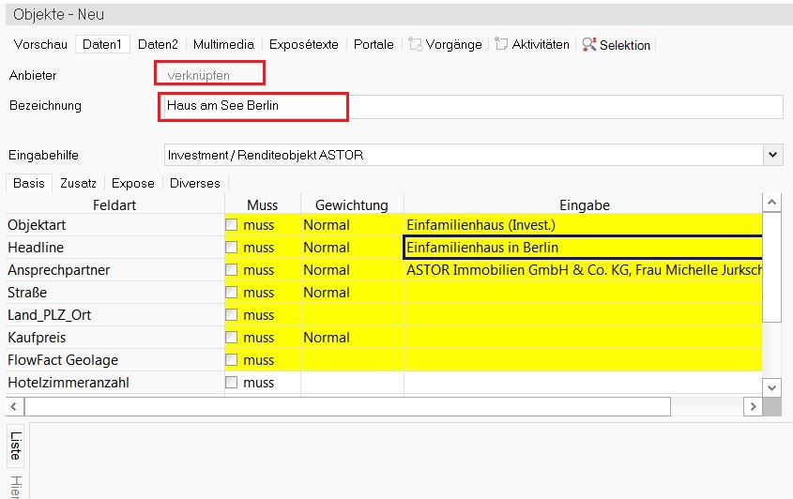This screenshot has width=793, height=499.
Task: Switch to the Daten2 tab
Action: (158, 44)
